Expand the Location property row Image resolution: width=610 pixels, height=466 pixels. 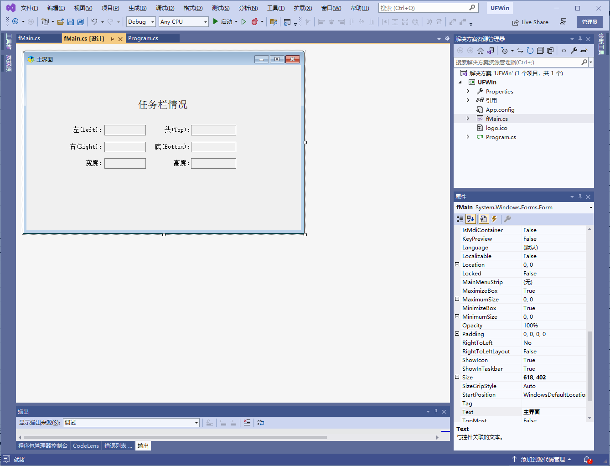click(457, 264)
